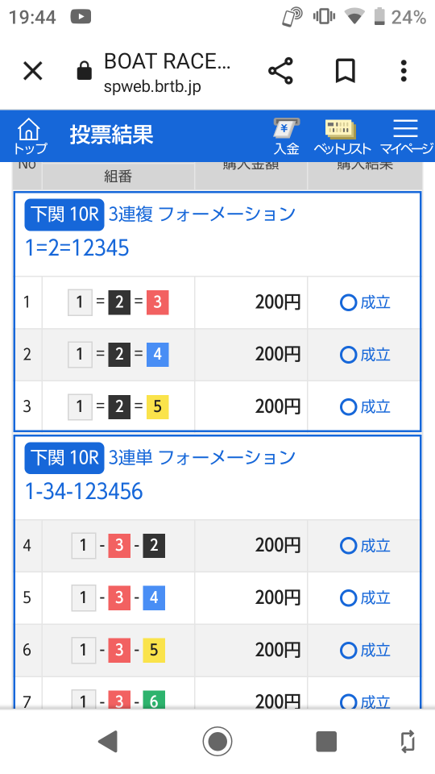Open the browser three-dot overflow menu
Screen dimensions: 435x774
(404, 71)
